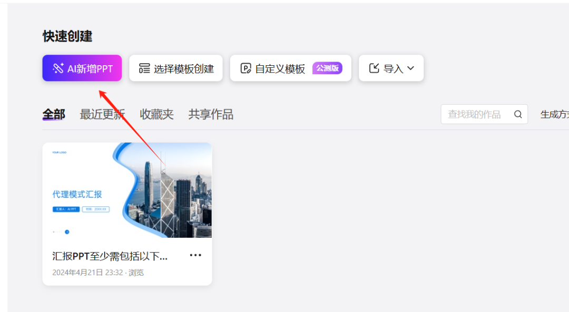This screenshot has width=569, height=312.
Task: Open the 代理模式汇报 presentation thumbnail
Action: [127, 190]
